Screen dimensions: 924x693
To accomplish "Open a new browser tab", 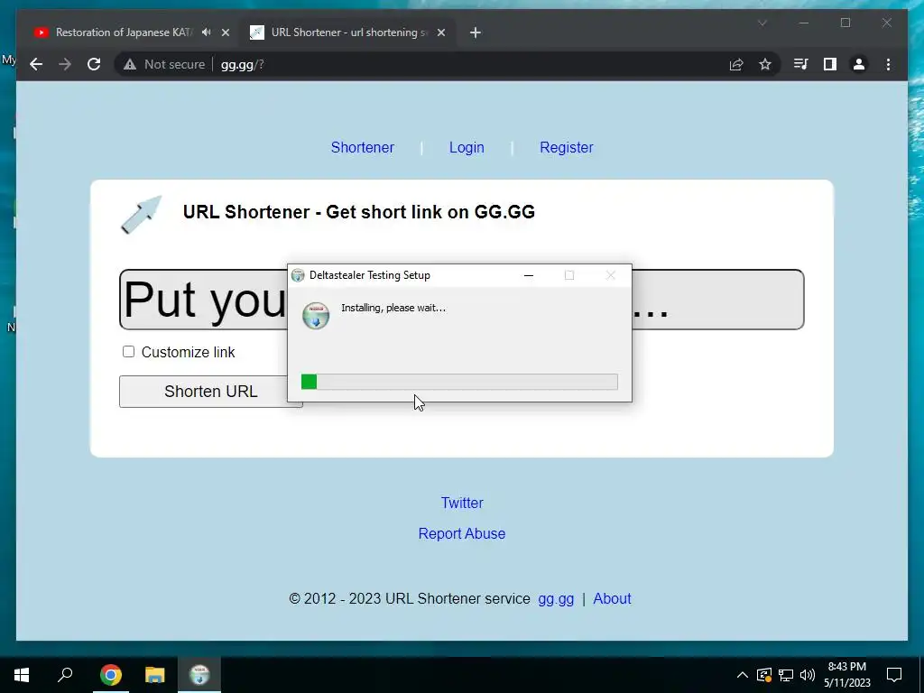I will pos(476,32).
